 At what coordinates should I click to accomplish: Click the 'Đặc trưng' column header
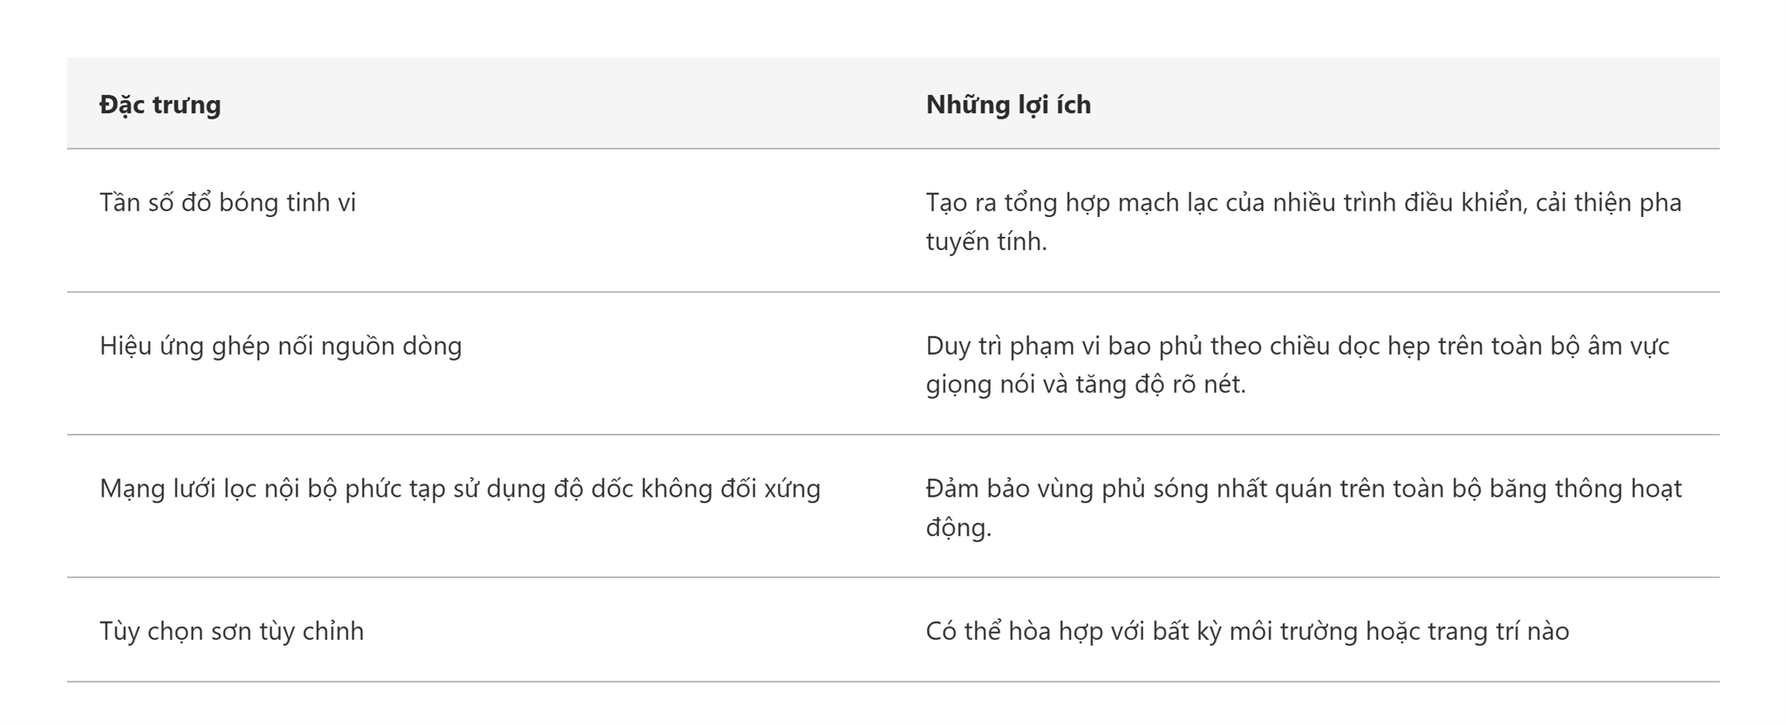[160, 105]
